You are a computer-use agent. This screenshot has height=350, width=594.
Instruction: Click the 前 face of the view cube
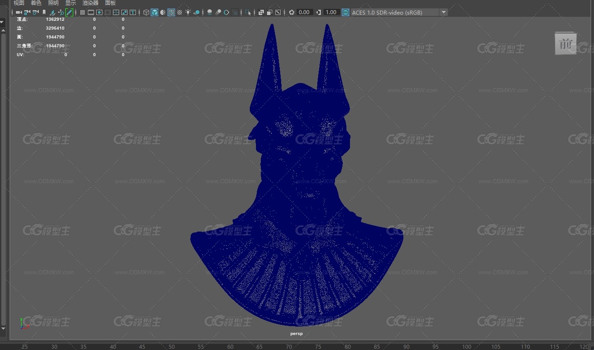[x=565, y=44]
